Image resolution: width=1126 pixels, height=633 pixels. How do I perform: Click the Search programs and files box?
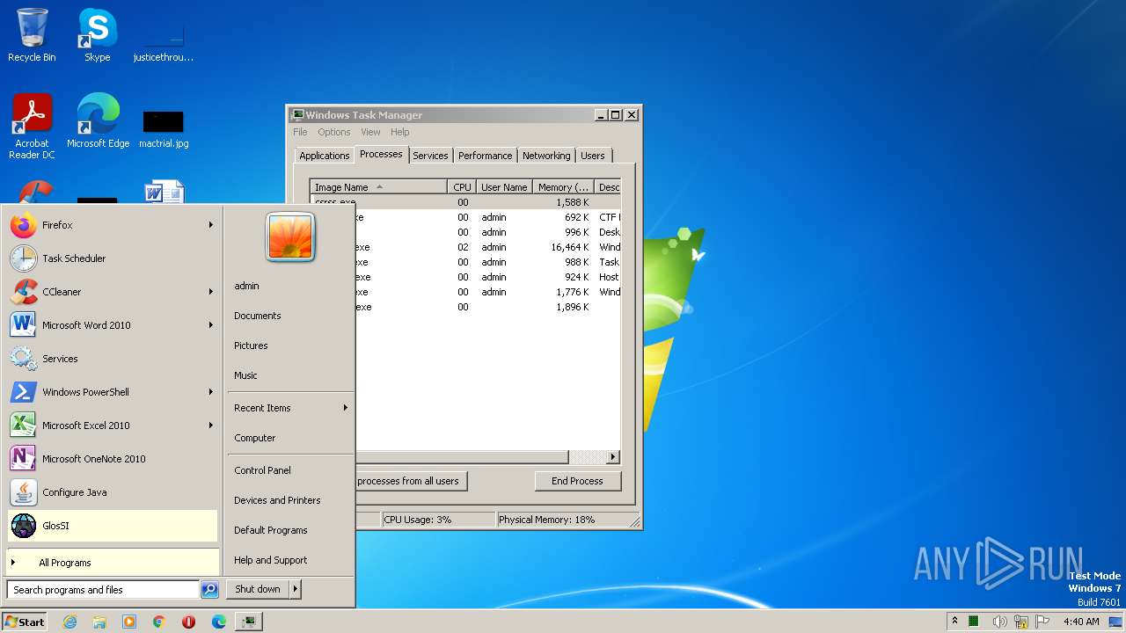[103, 590]
